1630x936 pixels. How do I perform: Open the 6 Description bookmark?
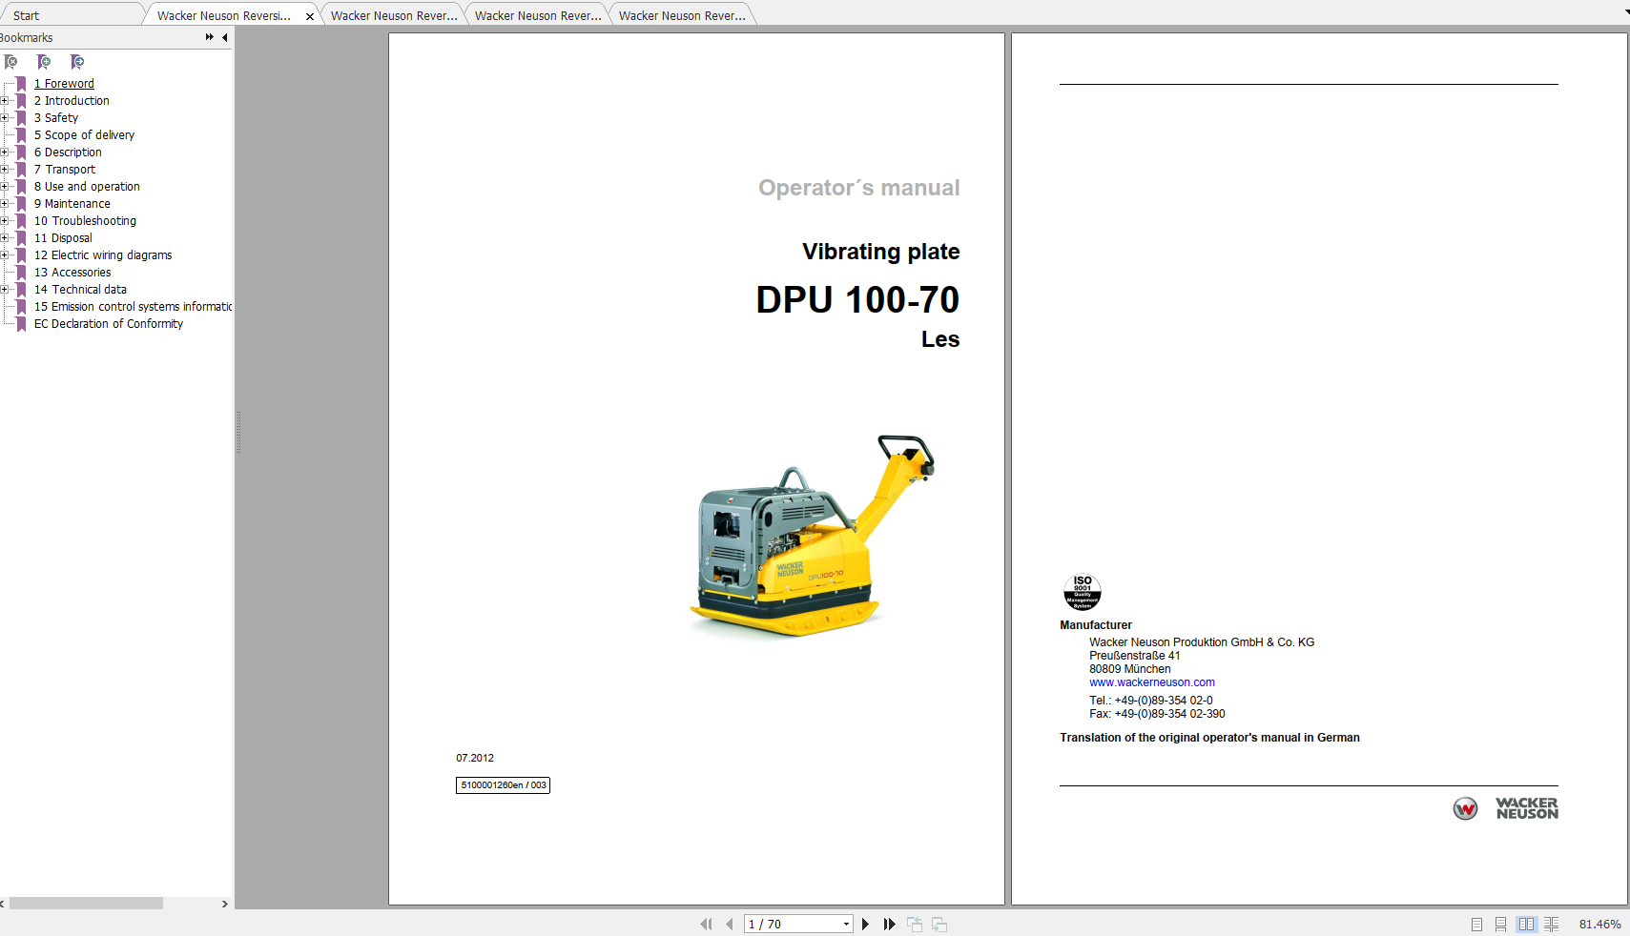pos(68,153)
